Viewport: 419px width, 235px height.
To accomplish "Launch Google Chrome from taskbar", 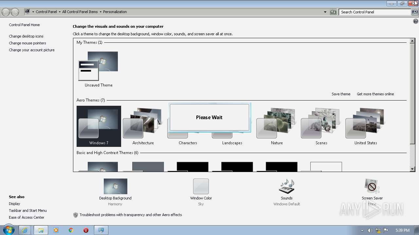I will [71, 230].
